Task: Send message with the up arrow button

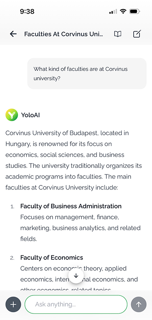Action: pyautogui.click(x=139, y=304)
